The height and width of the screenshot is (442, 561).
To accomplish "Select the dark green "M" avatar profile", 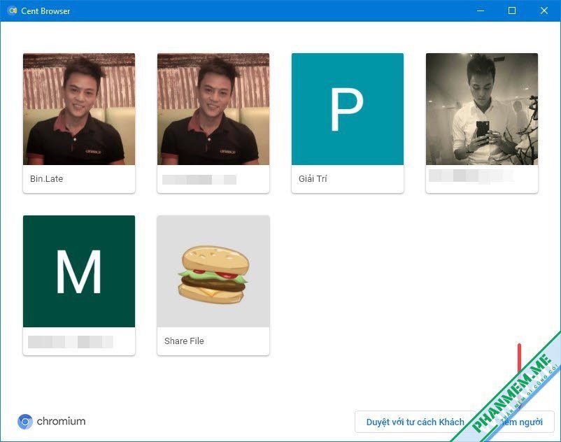I will click(79, 271).
